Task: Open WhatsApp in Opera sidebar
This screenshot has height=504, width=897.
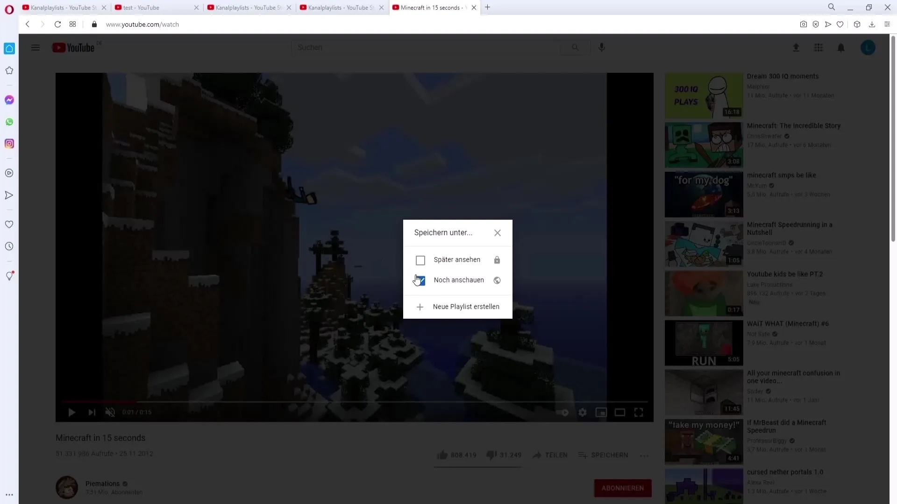Action: 9,122
